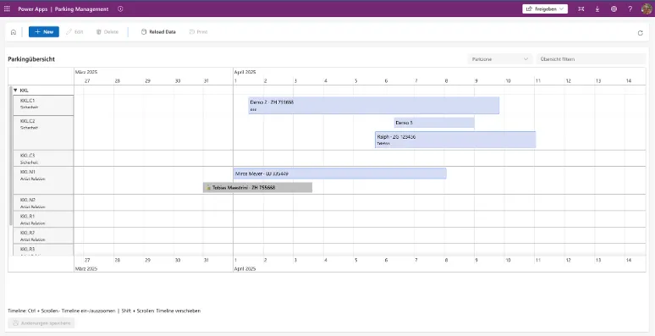The image size is (655, 336).
Task: Click März 2025 label in top header
Action: [x=86, y=72]
